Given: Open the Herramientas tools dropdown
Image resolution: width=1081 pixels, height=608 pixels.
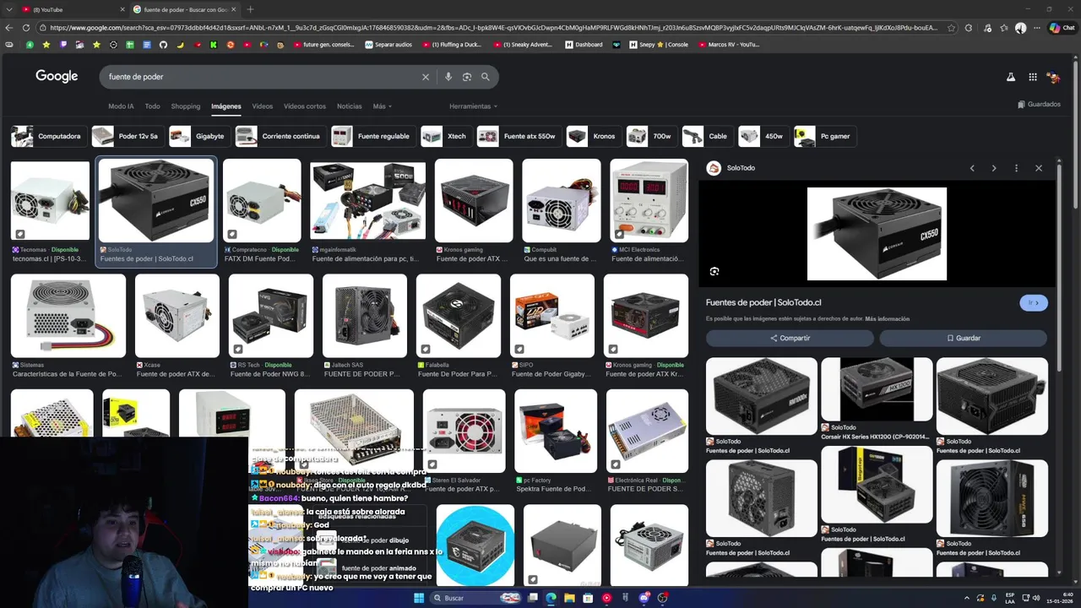Looking at the screenshot, I should pyautogui.click(x=473, y=106).
